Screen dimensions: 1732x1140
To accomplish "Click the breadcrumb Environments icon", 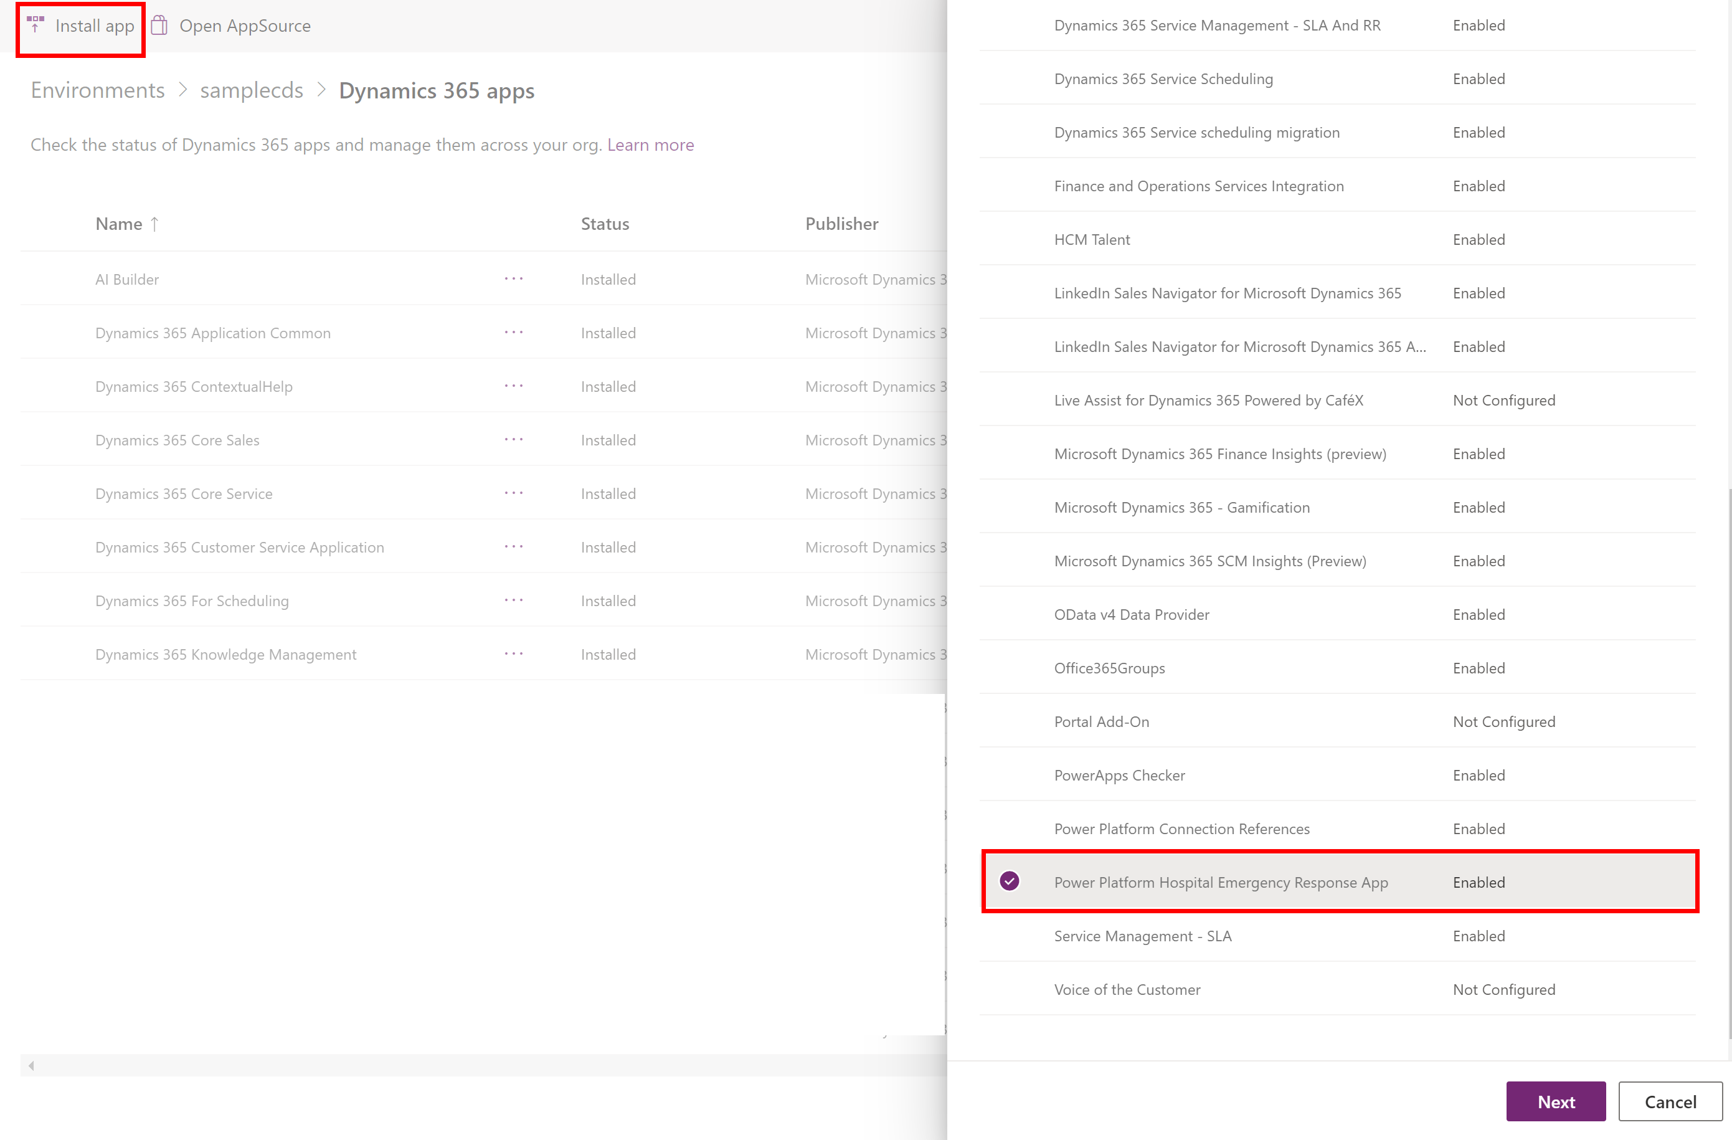I will click(97, 90).
